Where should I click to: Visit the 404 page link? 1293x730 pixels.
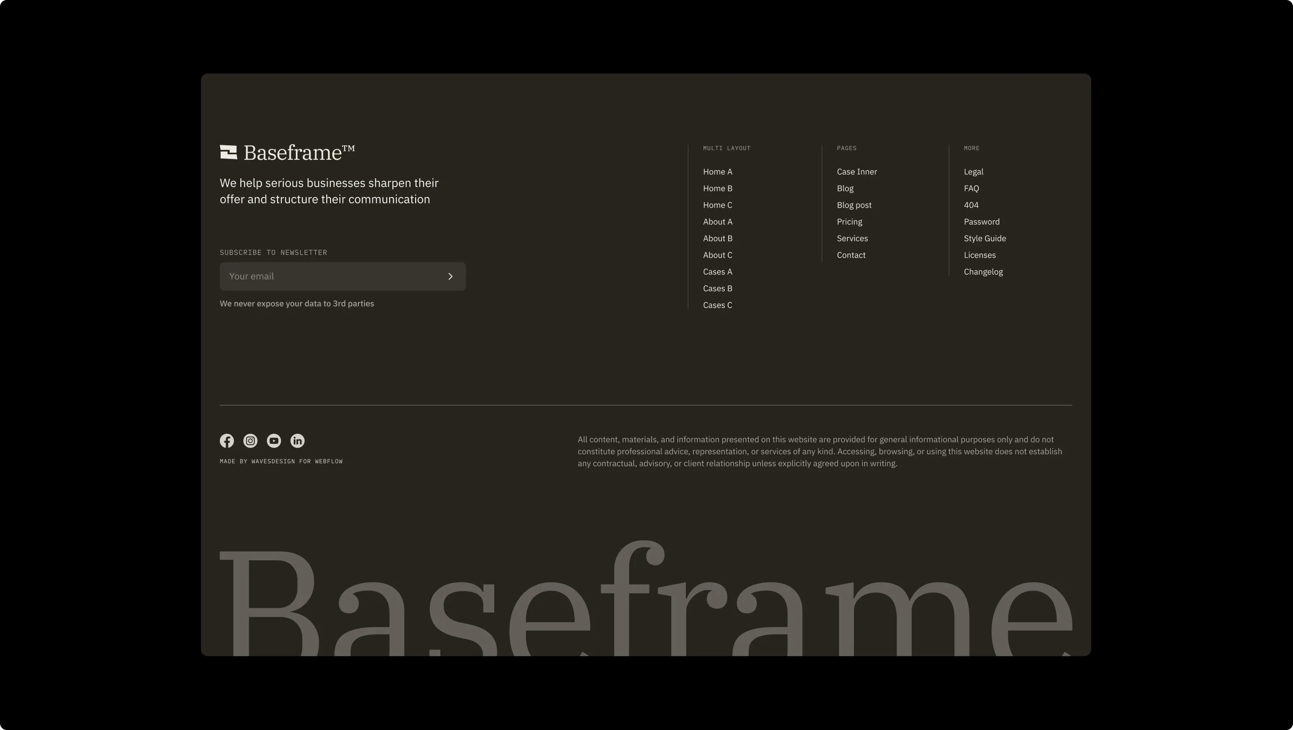(x=971, y=205)
